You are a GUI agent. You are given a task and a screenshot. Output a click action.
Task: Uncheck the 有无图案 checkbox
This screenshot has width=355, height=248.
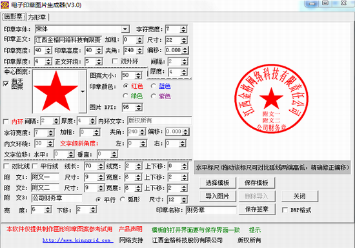click(6, 84)
